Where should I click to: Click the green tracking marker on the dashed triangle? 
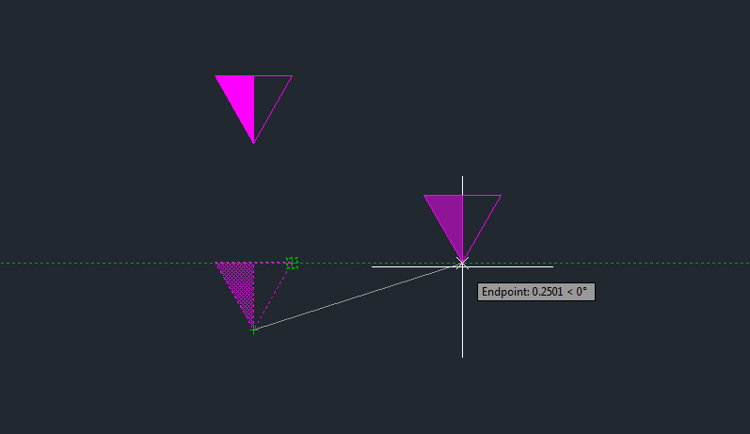click(x=293, y=263)
